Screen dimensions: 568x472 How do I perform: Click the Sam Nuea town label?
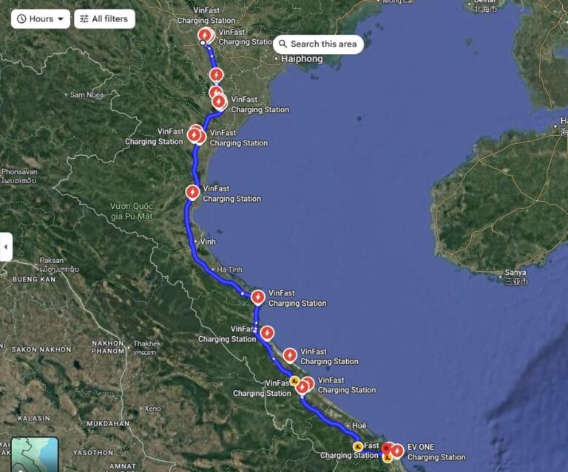(87, 95)
